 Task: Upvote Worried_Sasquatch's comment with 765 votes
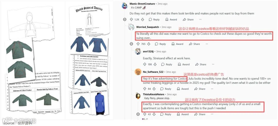click(x=138, y=44)
